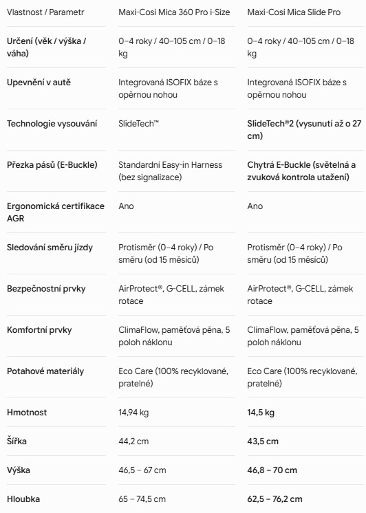Select the Chytrá E-Buckle description cell
The width and height of the screenshot is (366, 513).
301,171
